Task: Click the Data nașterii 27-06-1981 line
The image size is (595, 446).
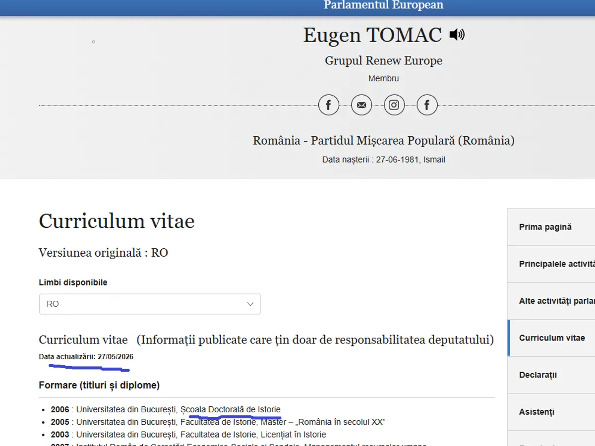Action: (384, 160)
